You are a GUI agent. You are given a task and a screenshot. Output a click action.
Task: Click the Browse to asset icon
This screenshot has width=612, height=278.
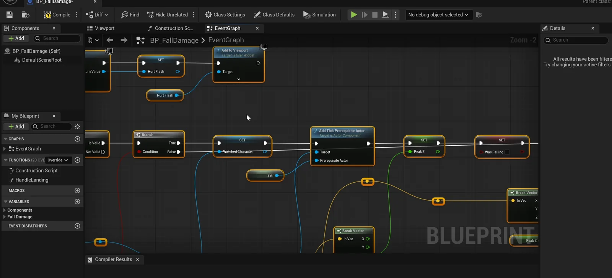pos(26,15)
